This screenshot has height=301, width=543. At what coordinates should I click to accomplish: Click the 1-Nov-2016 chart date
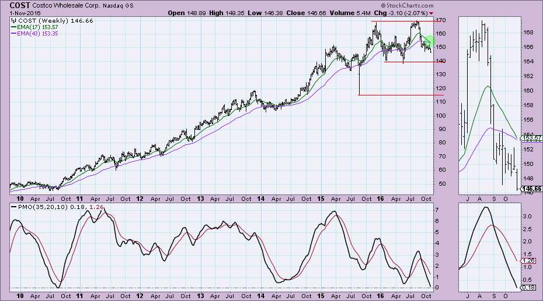[25, 13]
